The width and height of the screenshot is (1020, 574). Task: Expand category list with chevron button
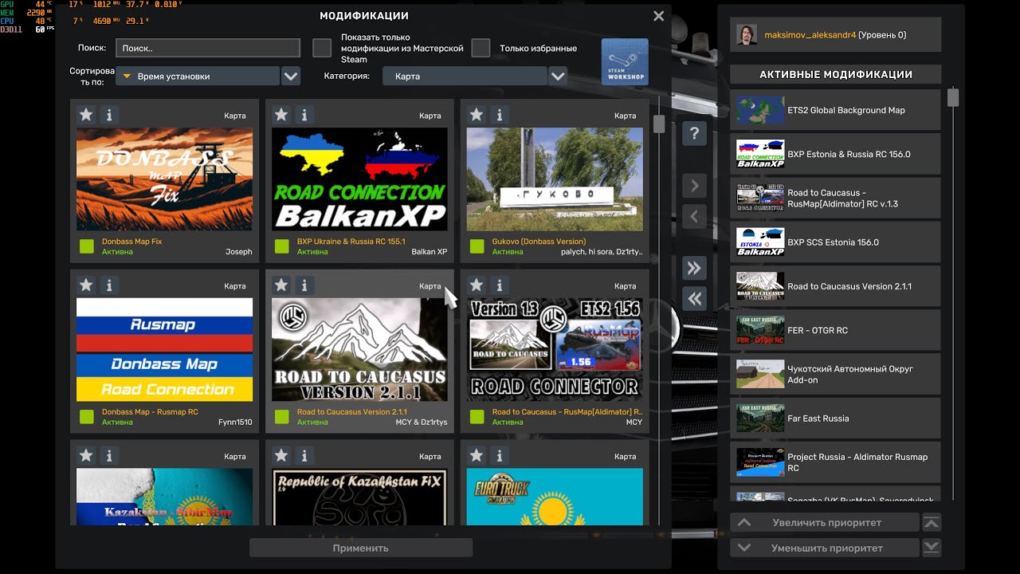[x=558, y=77]
